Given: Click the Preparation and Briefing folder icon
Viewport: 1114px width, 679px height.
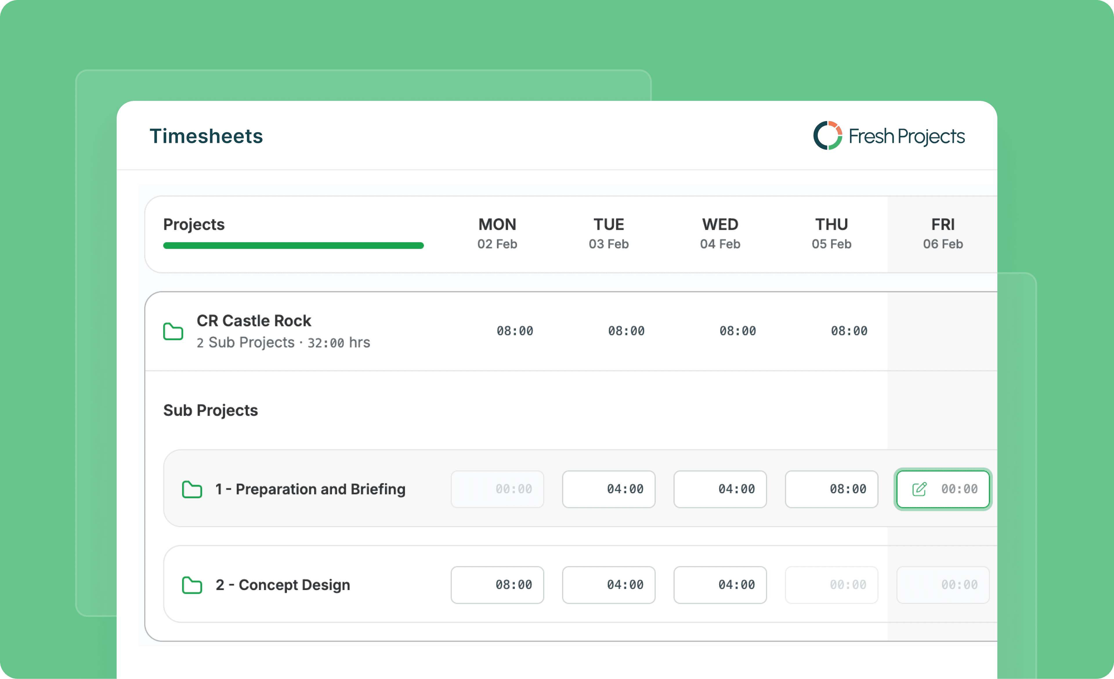Looking at the screenshot, I should coord(192,489).
